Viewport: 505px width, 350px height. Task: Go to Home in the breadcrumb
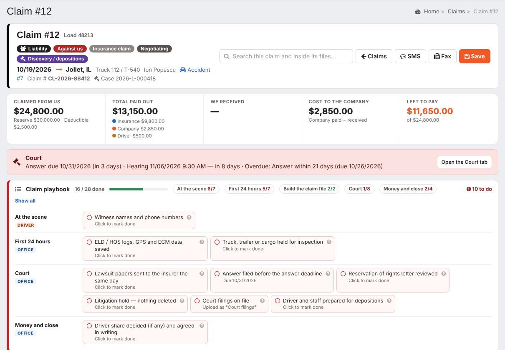tap(432, 12)
